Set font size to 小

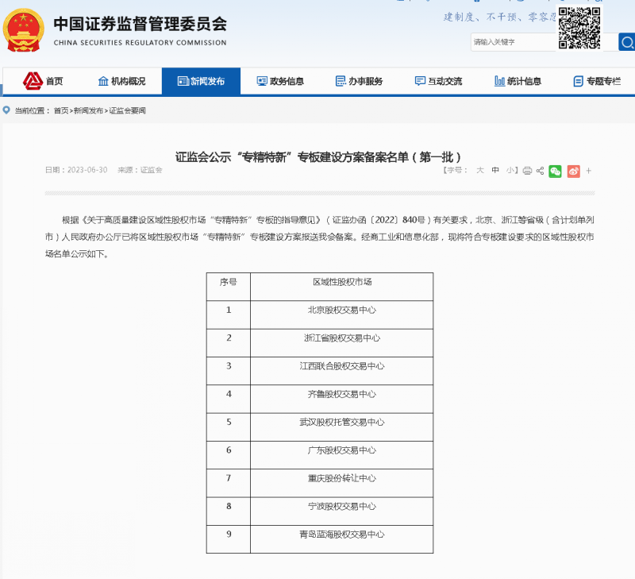(x=510, y=170)
